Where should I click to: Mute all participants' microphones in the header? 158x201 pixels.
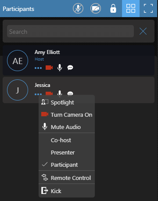click(78, 9)
